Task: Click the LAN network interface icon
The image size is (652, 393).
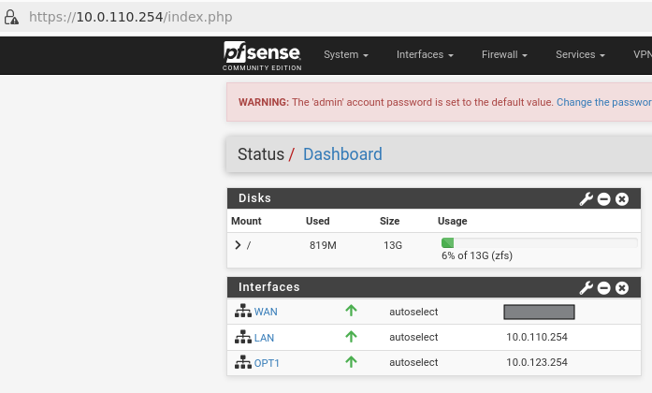Action: coord(242,338)
